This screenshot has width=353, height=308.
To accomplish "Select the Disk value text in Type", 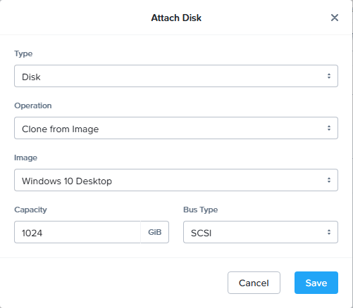I will (x=31, y=77).
